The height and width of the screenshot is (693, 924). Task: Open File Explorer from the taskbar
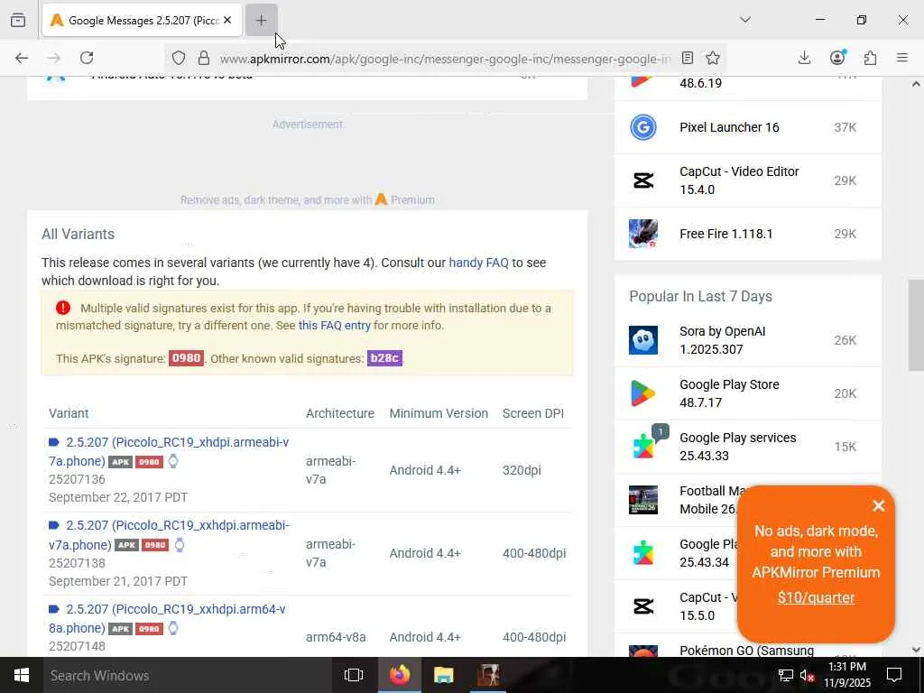click(x=444, y=675)
